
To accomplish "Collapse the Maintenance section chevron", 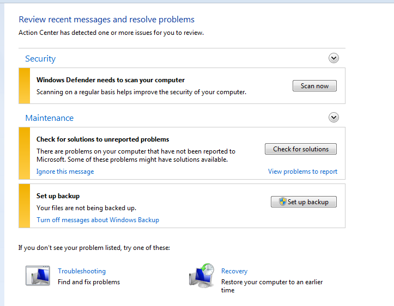I will [x=334, y=118].
